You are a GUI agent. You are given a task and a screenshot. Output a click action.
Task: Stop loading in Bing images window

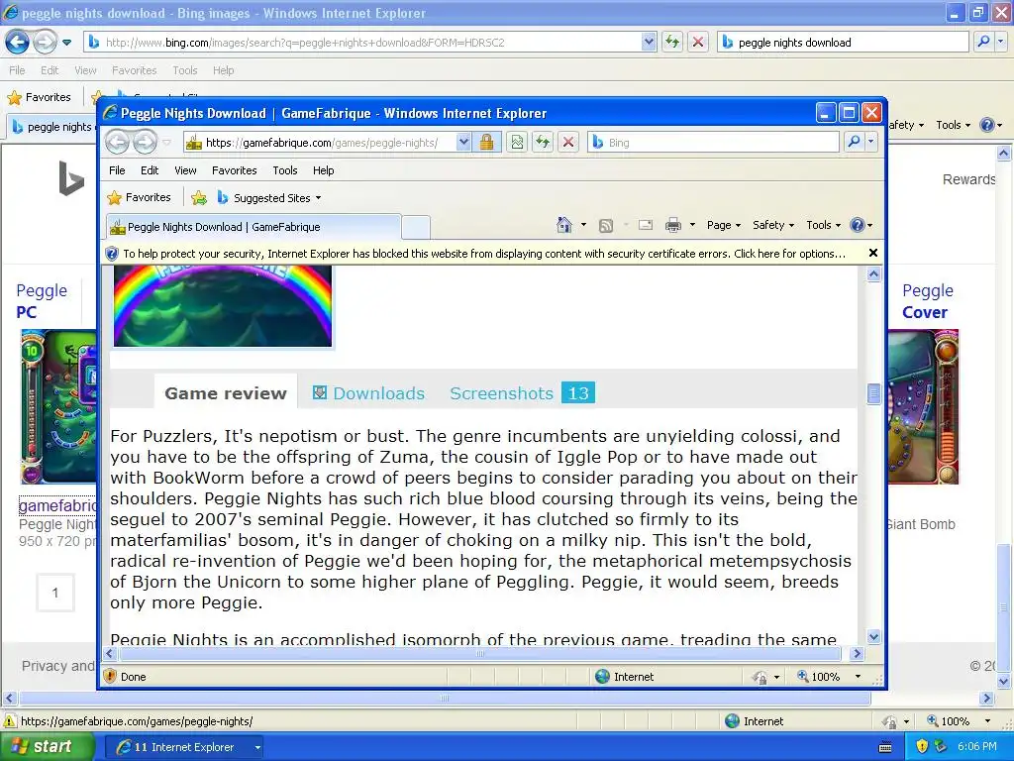pyautogui.click(x=698, y=42)
